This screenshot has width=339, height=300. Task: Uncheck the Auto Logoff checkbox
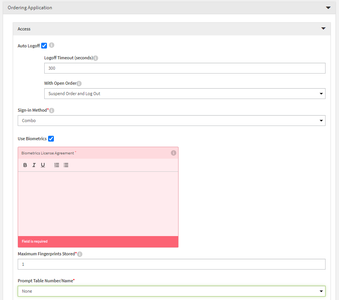pyautogui.click(x=44, y=45)
